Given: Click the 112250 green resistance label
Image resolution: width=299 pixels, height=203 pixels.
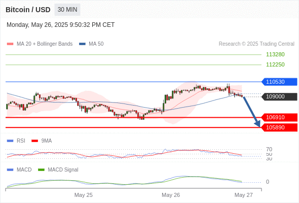Looking at the screenshot, I should [x=275, y=64].
